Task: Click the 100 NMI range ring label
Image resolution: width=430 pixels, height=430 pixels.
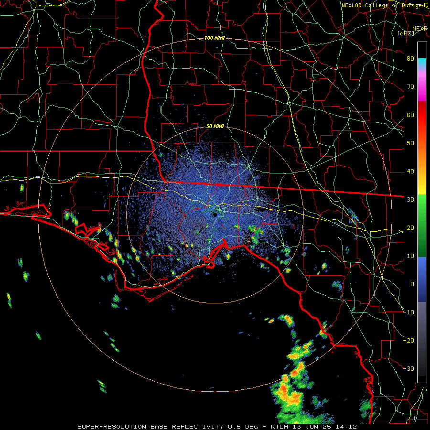Action: click(215, 38)
